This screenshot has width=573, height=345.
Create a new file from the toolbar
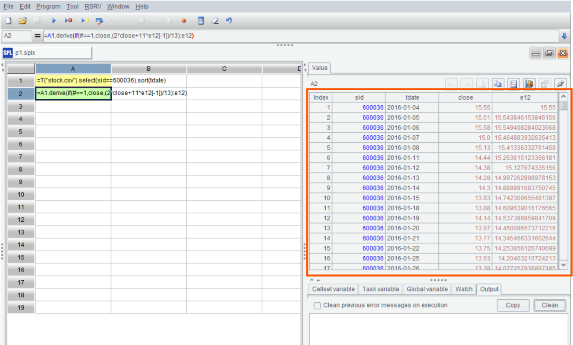point(8,21)
